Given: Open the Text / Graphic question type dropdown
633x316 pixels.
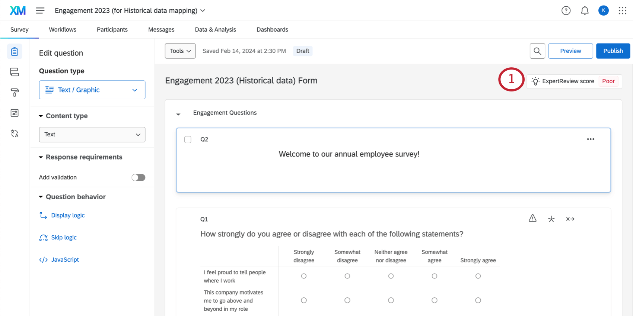Looking at the screenshot, I should [92, 90].
